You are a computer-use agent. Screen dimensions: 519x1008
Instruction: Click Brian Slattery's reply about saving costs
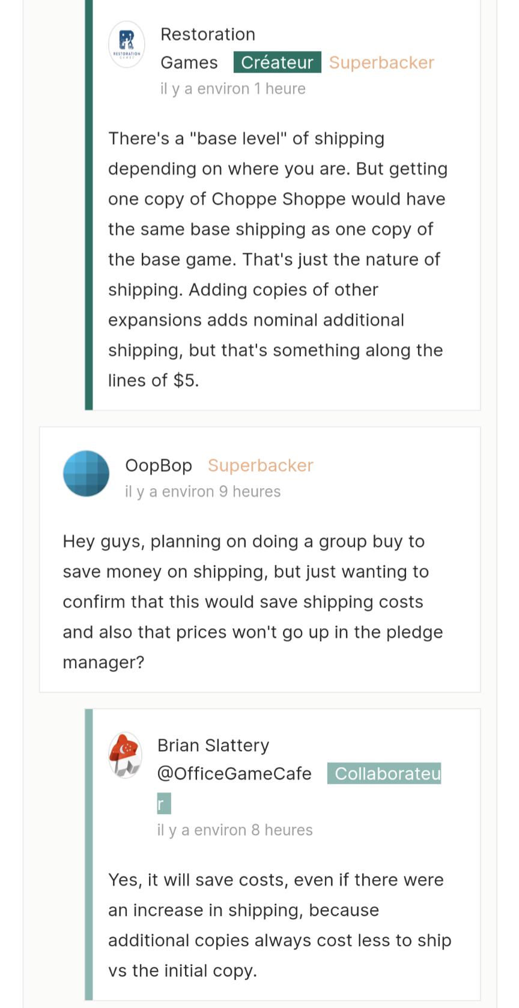[x=279, y=925]
